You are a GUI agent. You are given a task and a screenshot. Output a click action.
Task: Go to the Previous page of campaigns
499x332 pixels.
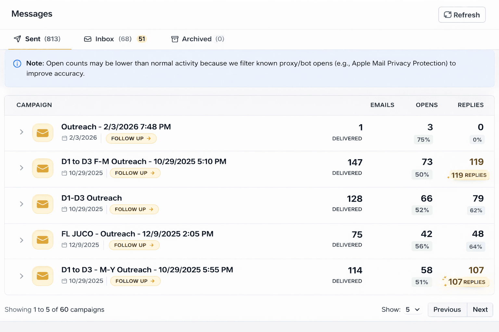447,310
